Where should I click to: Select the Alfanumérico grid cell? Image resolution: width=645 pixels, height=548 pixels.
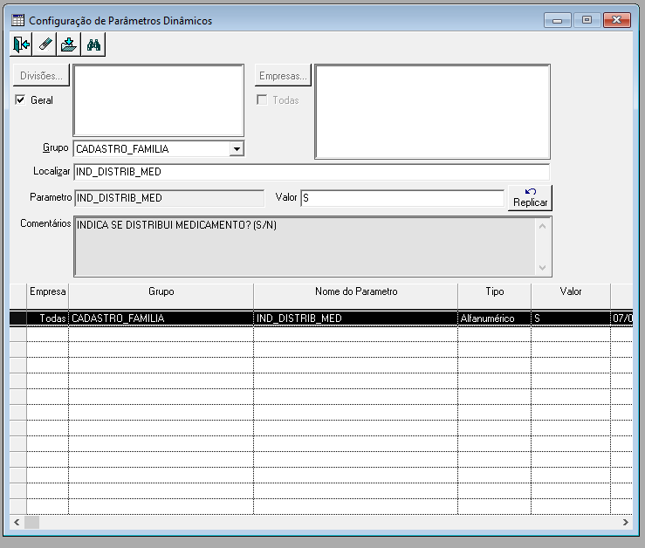tap(495, 318)
